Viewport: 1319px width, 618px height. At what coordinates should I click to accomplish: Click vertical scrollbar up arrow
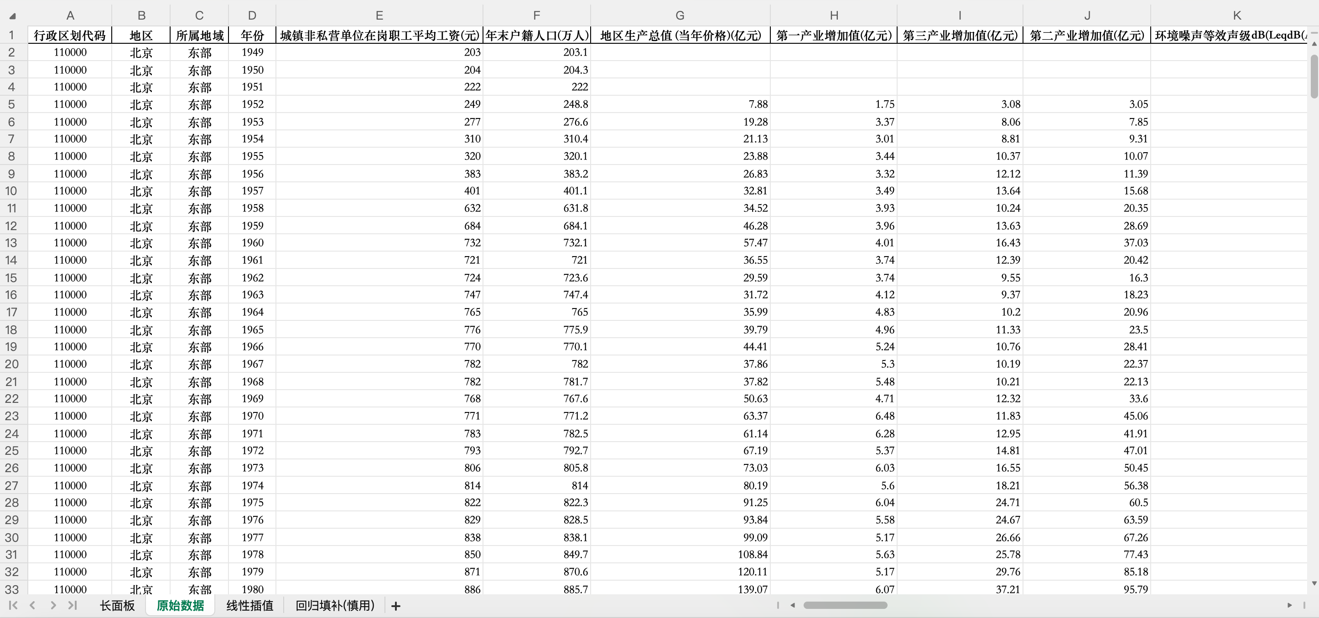[1314, 45]
